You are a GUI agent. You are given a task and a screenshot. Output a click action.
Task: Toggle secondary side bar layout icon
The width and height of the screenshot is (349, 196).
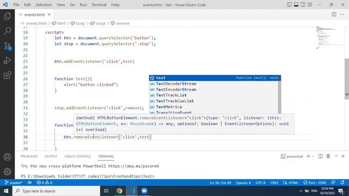(303, 5)
